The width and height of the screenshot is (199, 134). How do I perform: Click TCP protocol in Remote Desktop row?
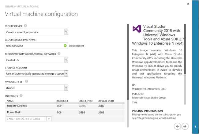coord(59,106)
